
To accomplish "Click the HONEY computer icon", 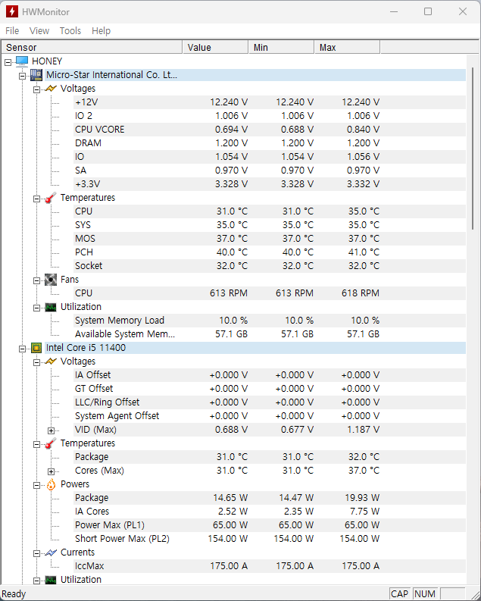I will tap(21, 61).
